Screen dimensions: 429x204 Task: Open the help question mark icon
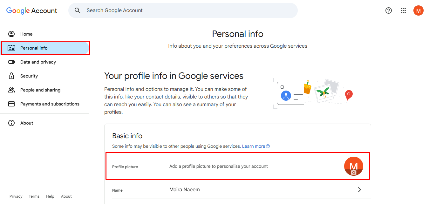click(388, 10)
